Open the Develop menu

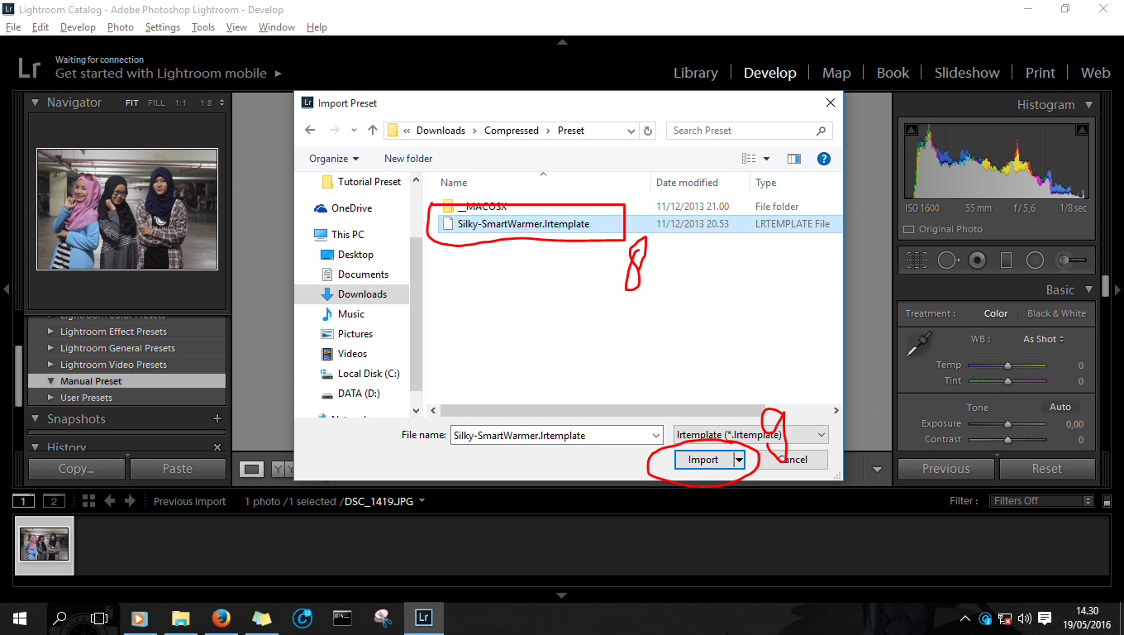point(78,27)
